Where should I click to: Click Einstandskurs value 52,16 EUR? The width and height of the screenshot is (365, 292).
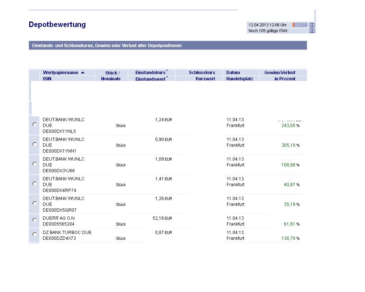pos(162,218)
